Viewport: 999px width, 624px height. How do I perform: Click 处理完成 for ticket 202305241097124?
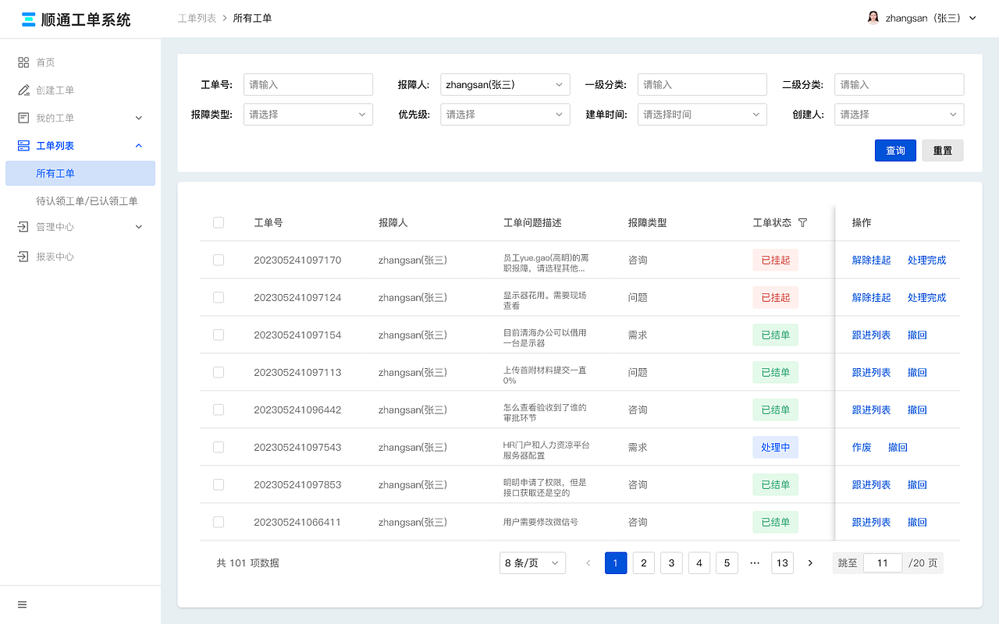tap(926, 298)
